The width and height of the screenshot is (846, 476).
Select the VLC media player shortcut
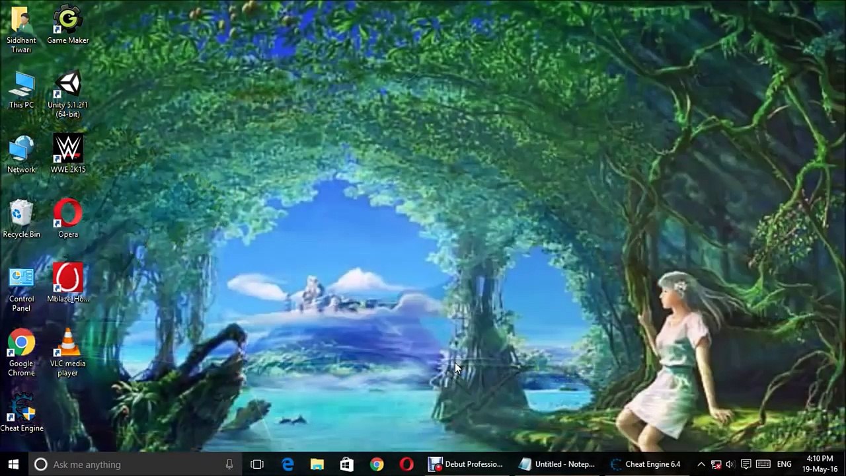[67, 354]
